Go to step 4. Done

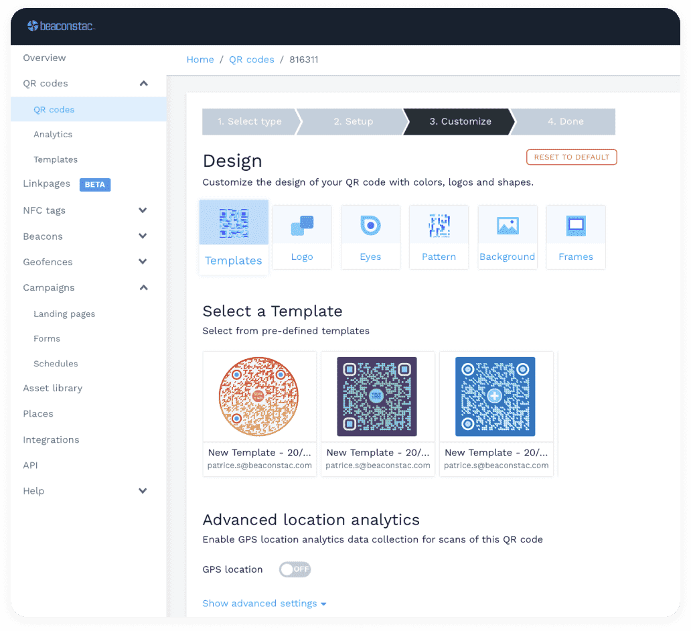(565, 122)
